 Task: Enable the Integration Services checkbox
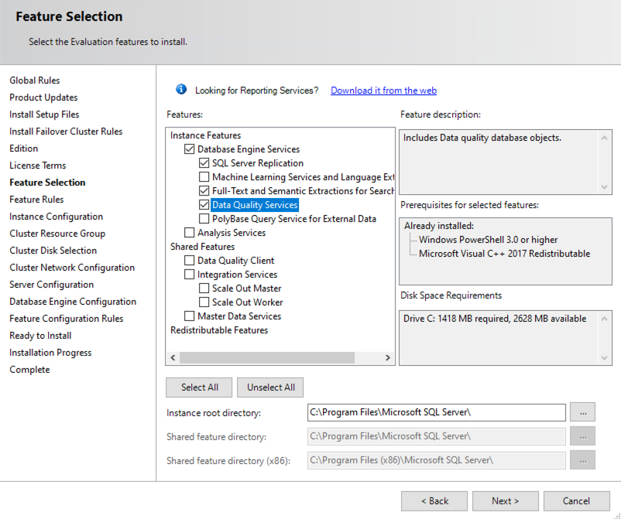(189, 275)
